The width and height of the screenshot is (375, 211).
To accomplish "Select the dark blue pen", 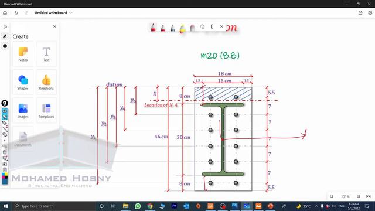I will coord(173,28).
